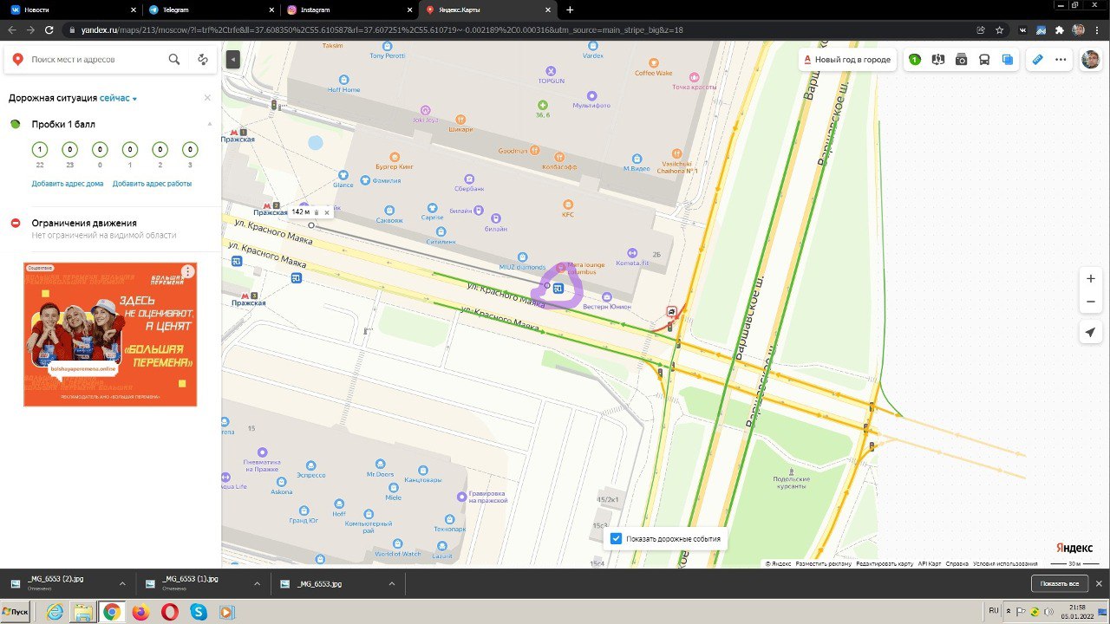Open the VK browser extension

click(1023, 29)
